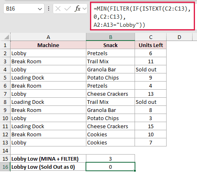Select cell with value 9
Screen dimensions: 197x172
[x=151, y=77]
